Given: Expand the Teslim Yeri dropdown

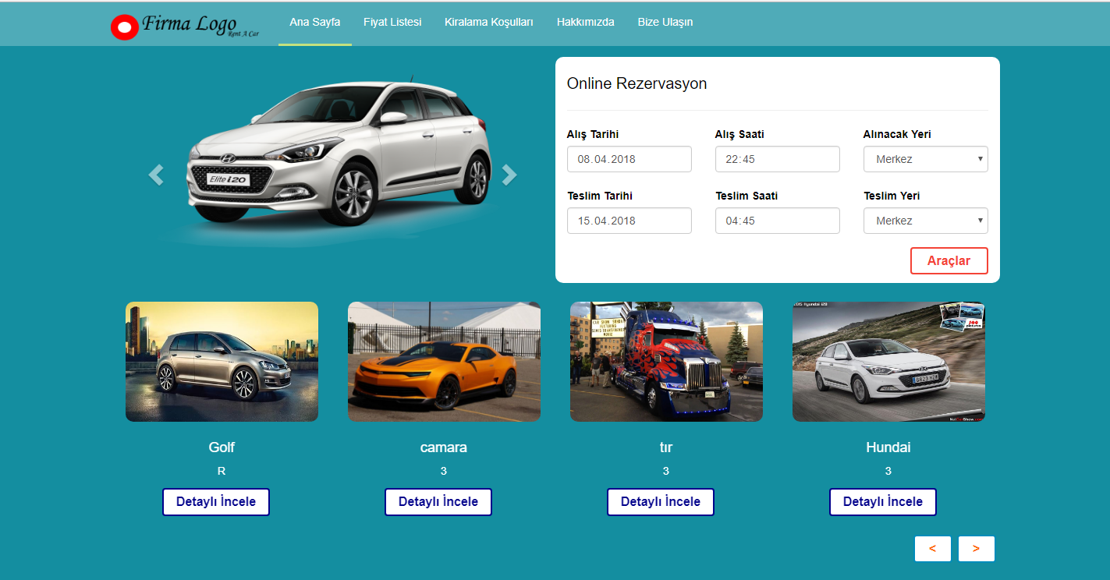Looking at the screenshot, I should tap(926, 221).
